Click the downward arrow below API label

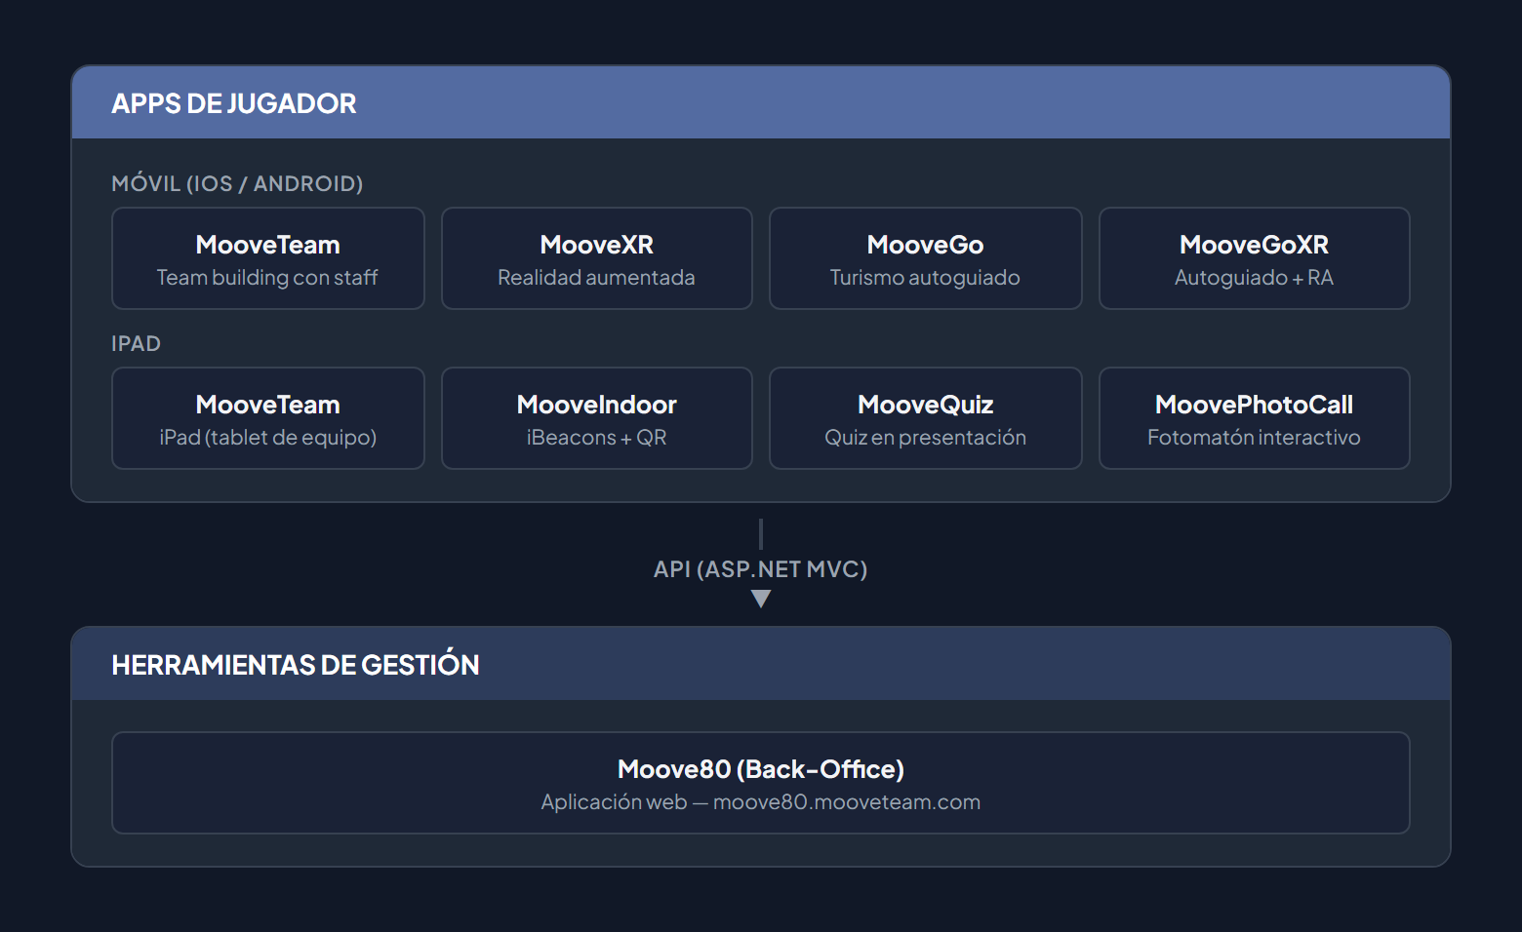pyautogui.click(x=761, y=600)
